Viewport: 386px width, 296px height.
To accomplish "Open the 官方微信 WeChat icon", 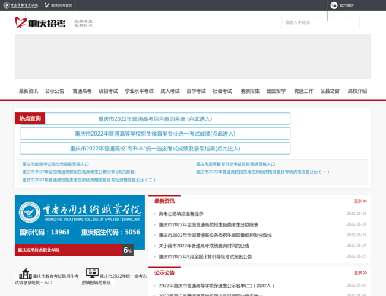I will [334, 5].
